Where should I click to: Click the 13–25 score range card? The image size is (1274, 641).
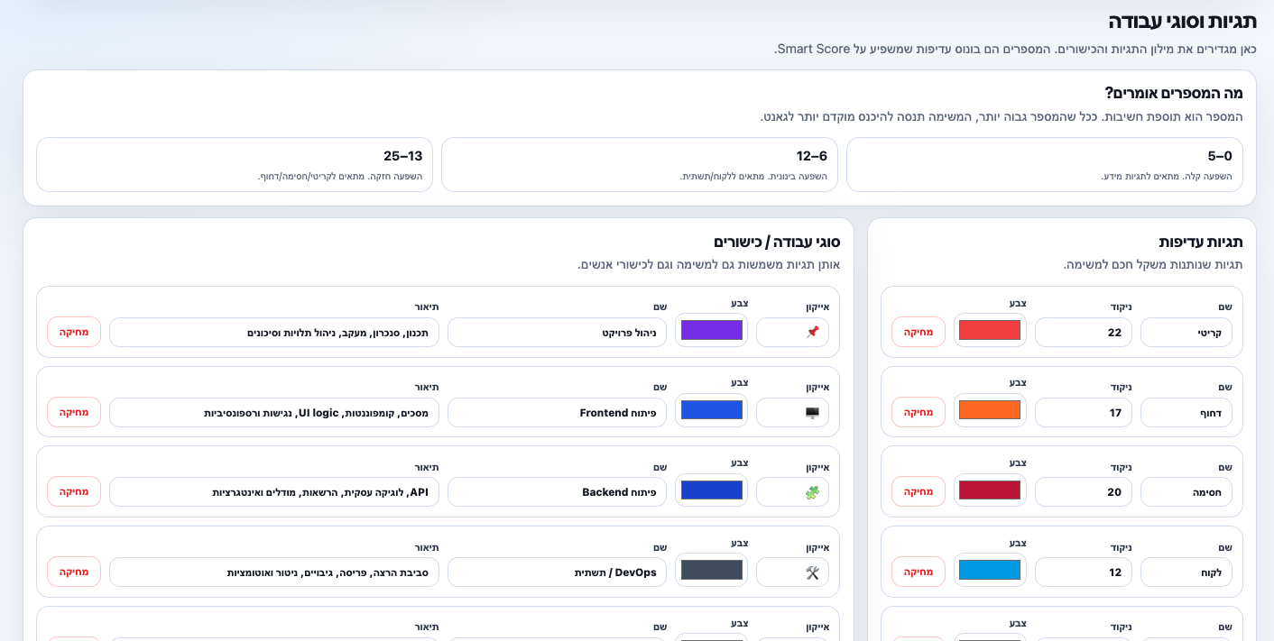coord(235,164)
